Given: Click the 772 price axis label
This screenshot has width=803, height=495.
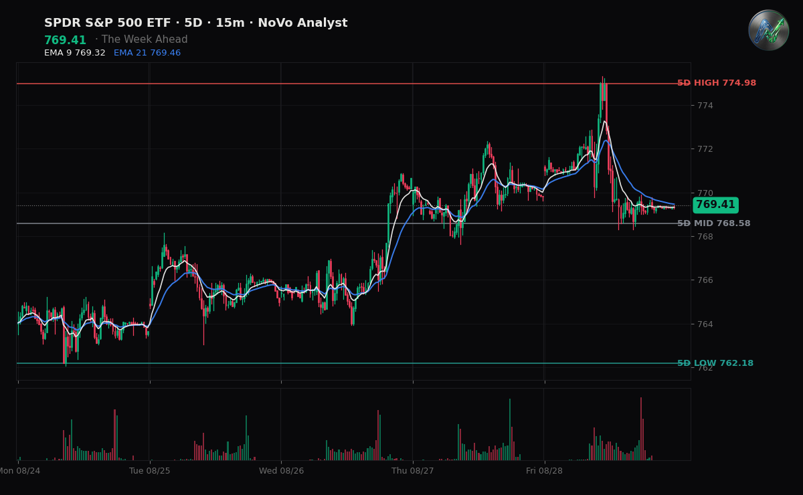Looking at the screenshot, I should (x=705, y=149).
